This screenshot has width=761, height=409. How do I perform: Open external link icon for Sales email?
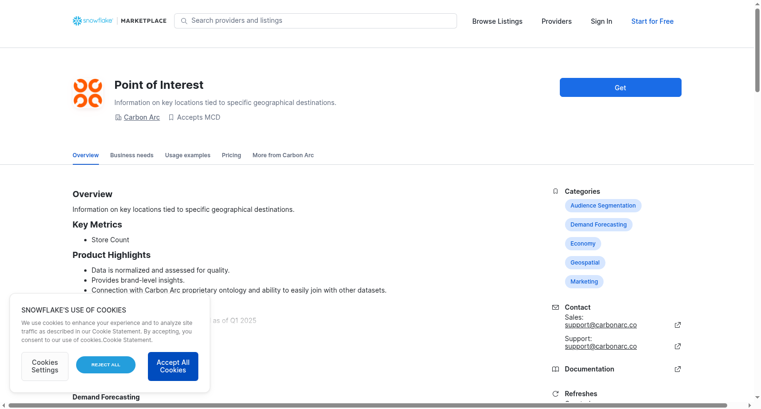pos(678,325)
